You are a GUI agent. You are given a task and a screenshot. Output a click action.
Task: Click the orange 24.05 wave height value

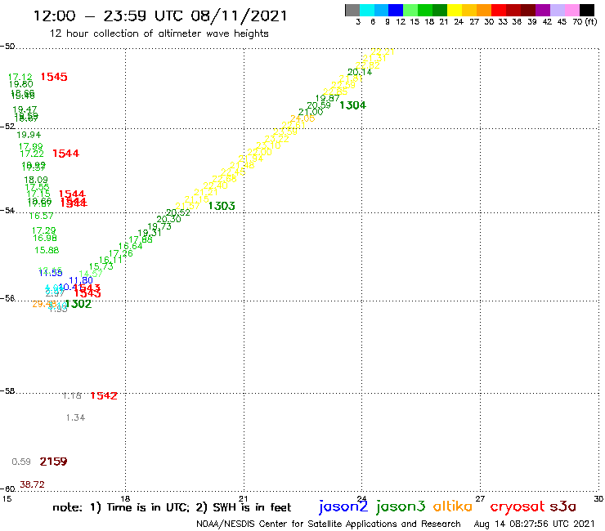coord(302,118)
